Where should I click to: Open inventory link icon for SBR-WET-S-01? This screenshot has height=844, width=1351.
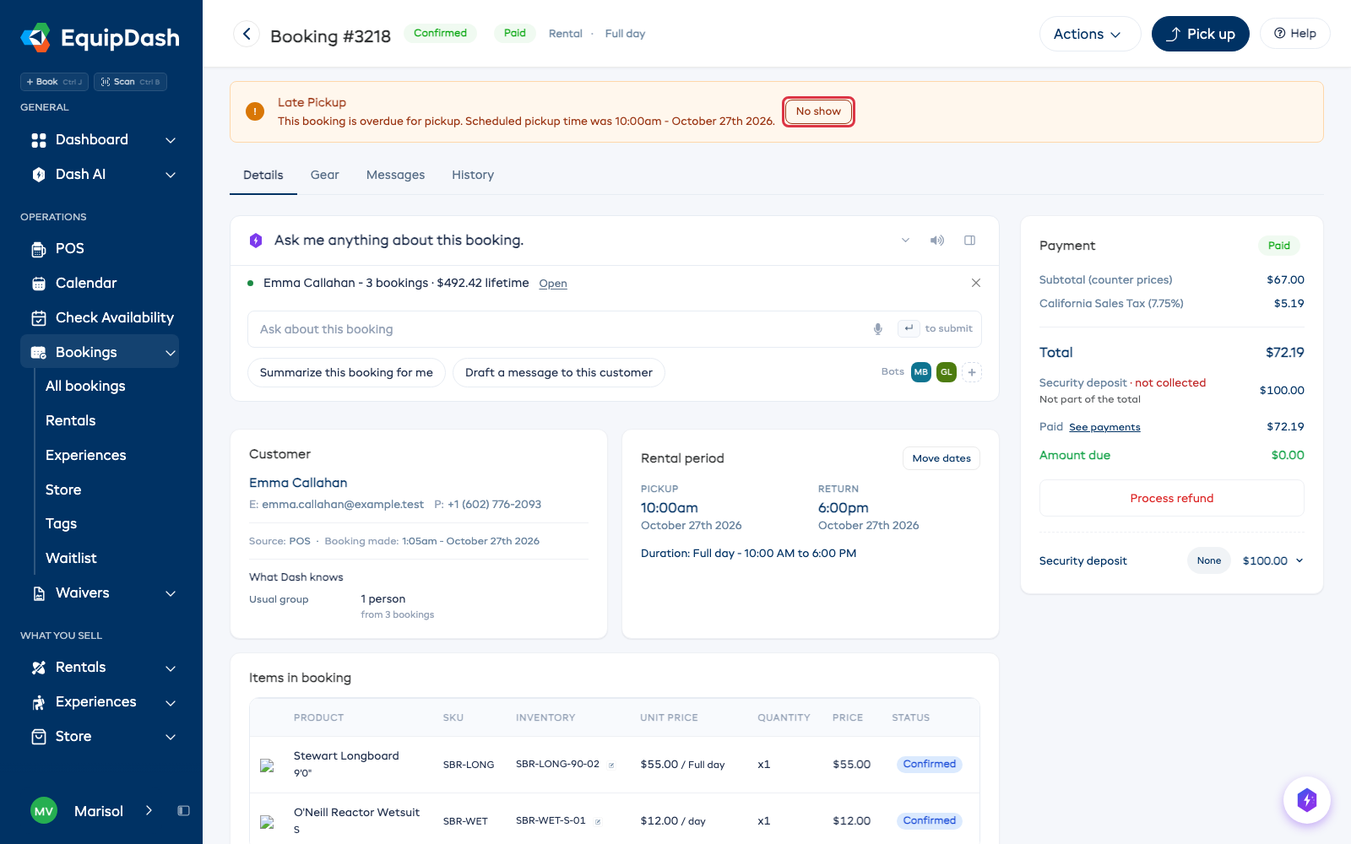click(598, 822)
